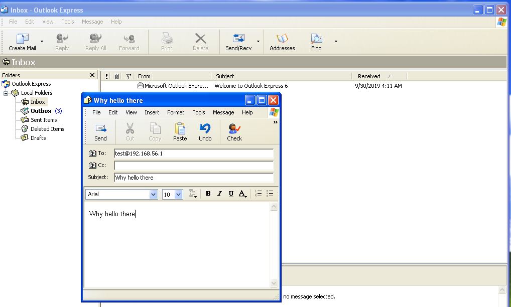The height and width of the screenshot is (307, 511).
Task: Open the compose window Tools menu
Action: (x=198, y=112)
